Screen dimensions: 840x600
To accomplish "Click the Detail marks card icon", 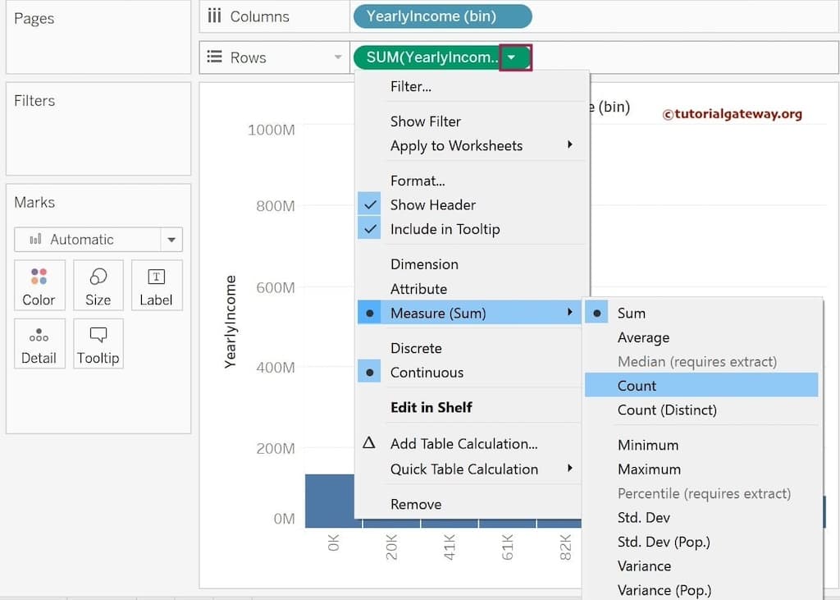I will coord(39,335).
